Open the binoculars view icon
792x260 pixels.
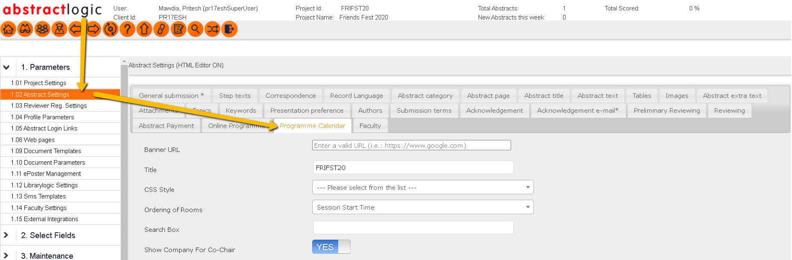pos(25,29)
